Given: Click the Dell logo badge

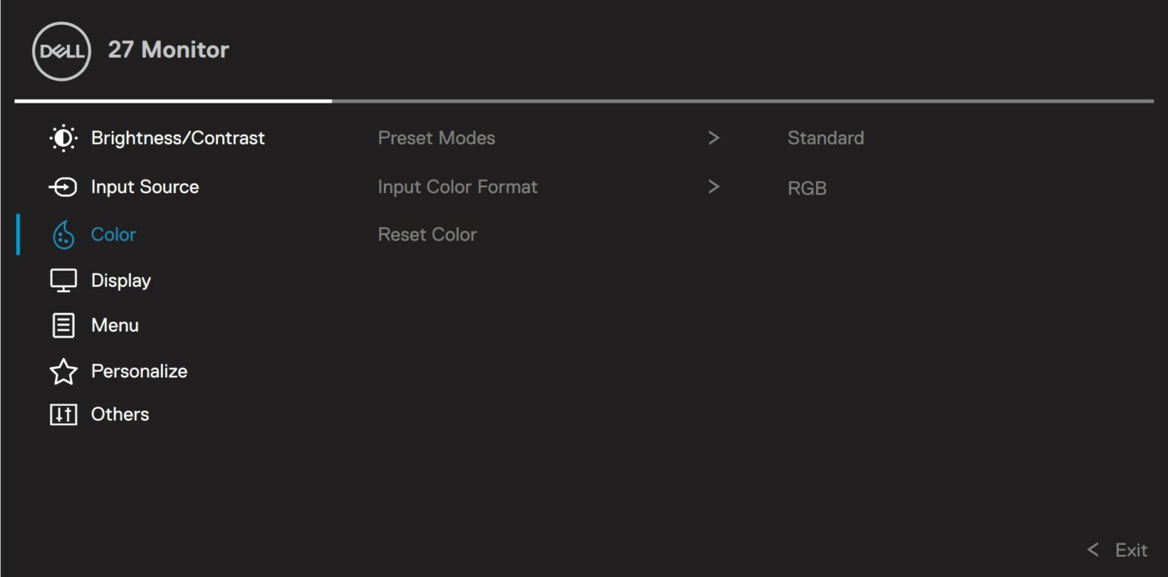Looking at the screenshot, I should (60, 49).
